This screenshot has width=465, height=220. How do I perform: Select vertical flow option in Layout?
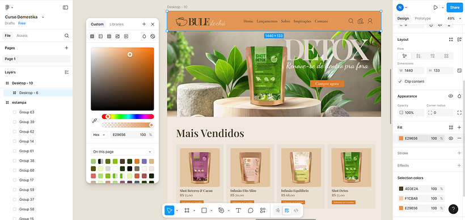(418, 56)
